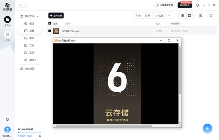The width and height of the screenshot is (219, 140).
Task: Maximize the video player window
Action: [x=169, y=40]
